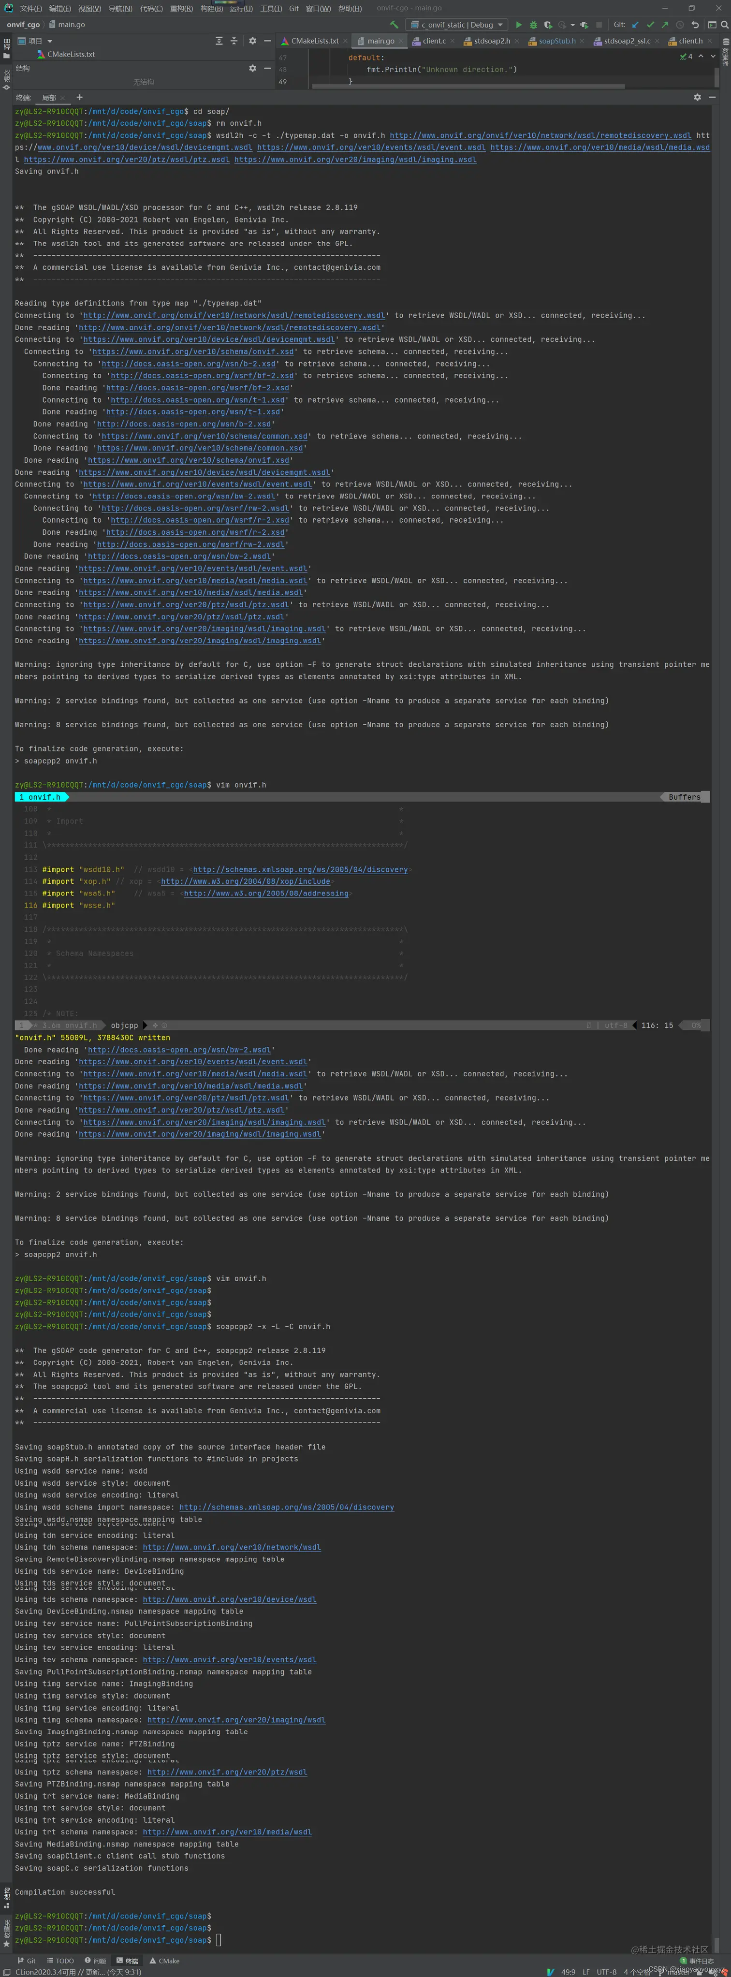Open 文件(F) menu
The image size is (731, 1977).
coord(30,8)
